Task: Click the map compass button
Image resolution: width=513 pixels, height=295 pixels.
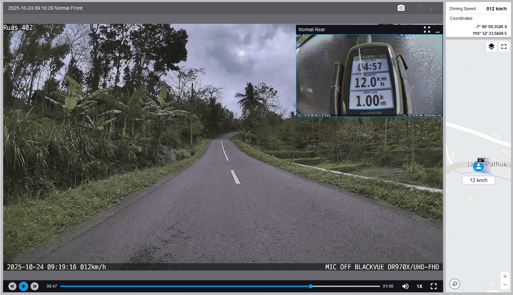Action: (x=455, y=284)
